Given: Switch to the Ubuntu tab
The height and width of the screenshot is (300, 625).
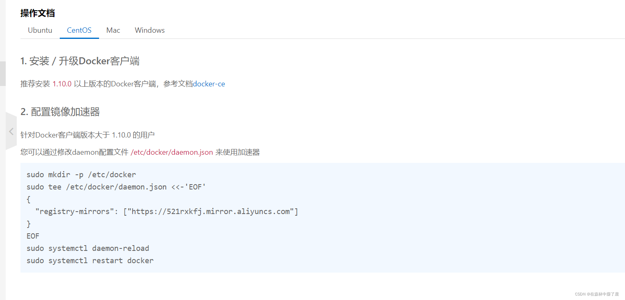Looking at the screenshot, I should click(x=40, y=30).
